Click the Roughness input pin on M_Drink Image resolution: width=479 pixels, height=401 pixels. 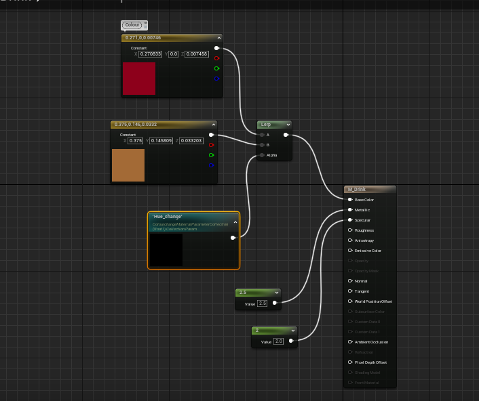350,230
